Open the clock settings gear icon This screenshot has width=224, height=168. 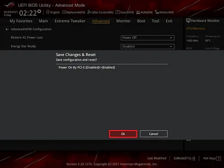(39, 11)
